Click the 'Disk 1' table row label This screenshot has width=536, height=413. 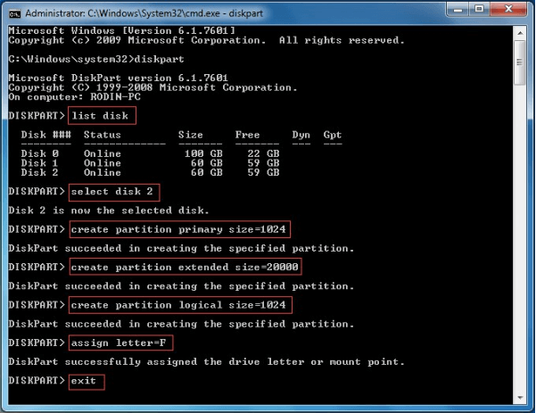coord(39,163)
